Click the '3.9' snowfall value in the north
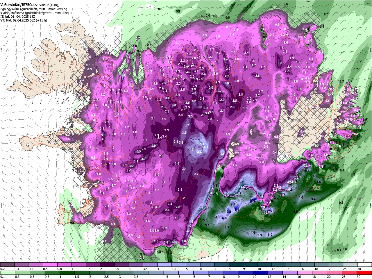 point(227,83)
